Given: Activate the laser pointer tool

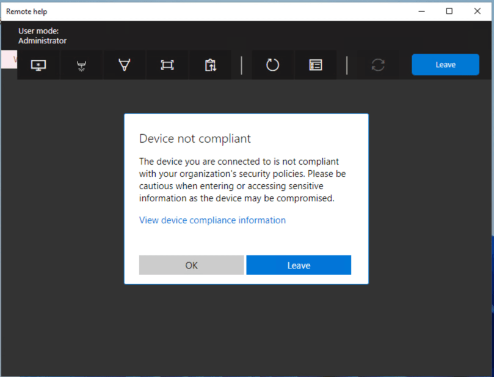Looking at the screenshot, I should (x=81, y=65).
